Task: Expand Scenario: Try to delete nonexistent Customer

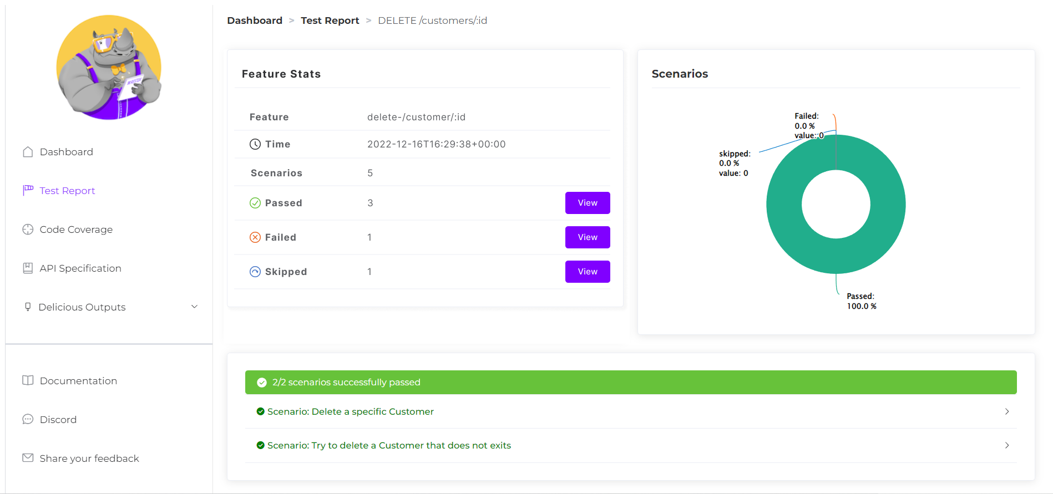Action: (631, 445)
